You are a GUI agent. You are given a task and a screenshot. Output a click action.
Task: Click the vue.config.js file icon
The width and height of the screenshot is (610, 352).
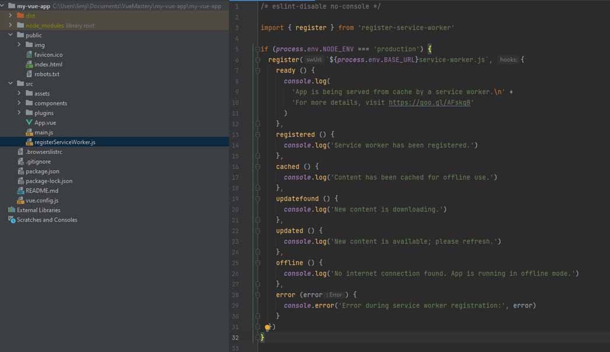tap(21, 200)
